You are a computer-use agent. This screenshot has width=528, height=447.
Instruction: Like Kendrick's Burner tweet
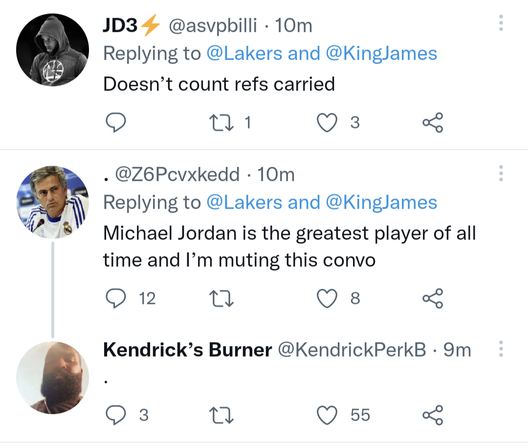pos(328,415)
